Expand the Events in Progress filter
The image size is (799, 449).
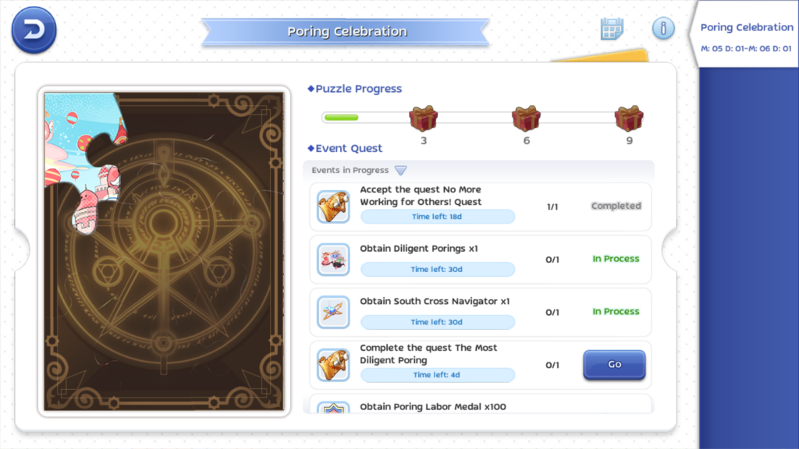(400, 170)
